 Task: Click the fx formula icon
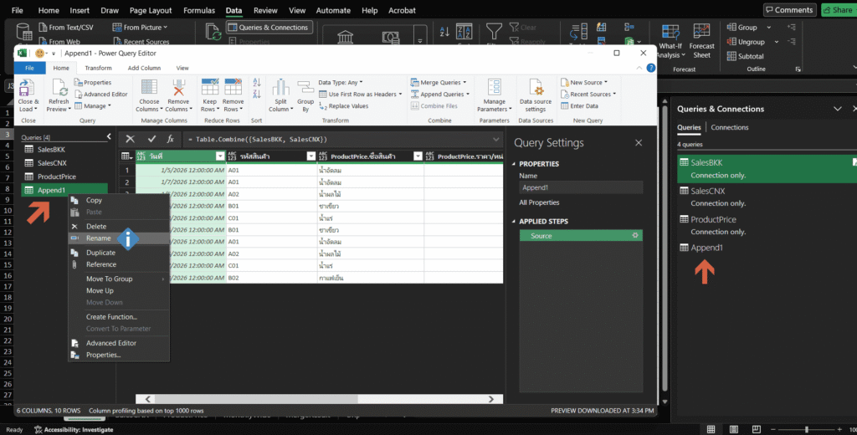[x=171, y=139]
